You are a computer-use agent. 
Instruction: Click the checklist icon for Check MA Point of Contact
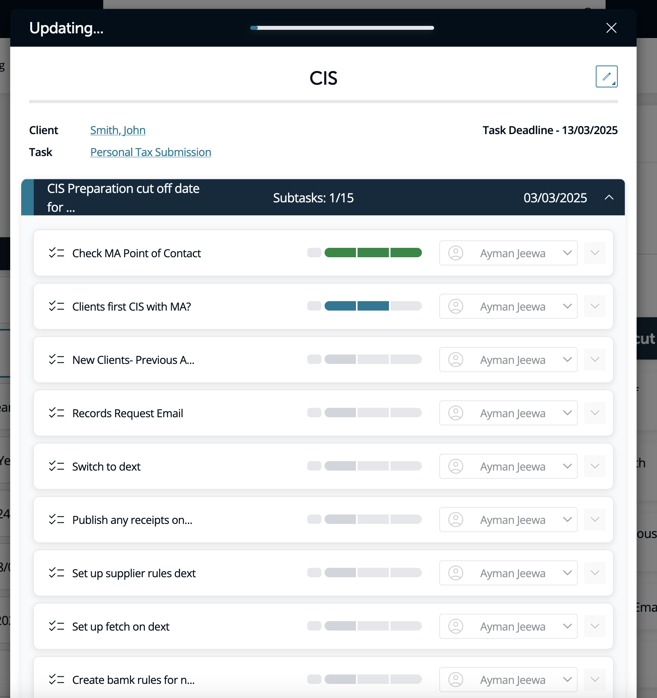click(57, 253)
